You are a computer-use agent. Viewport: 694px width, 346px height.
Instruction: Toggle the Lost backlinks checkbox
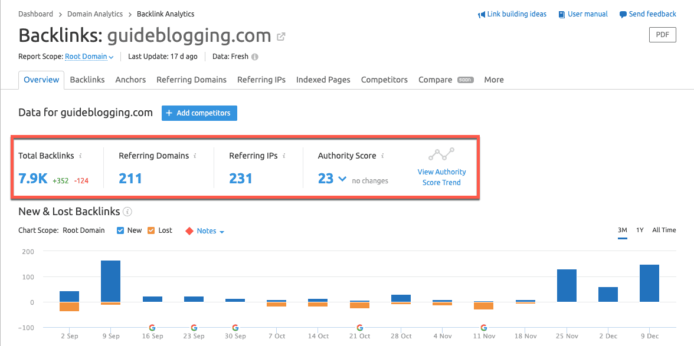click(x=151, y=230)
